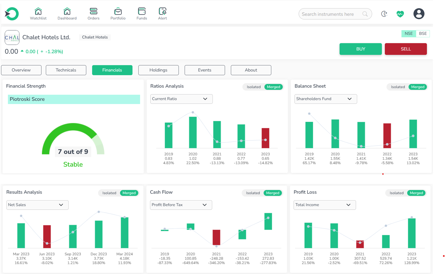Switch to the Overview tab

click(x=21, y=70)
